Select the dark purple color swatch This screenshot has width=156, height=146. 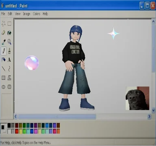[35, 125]
